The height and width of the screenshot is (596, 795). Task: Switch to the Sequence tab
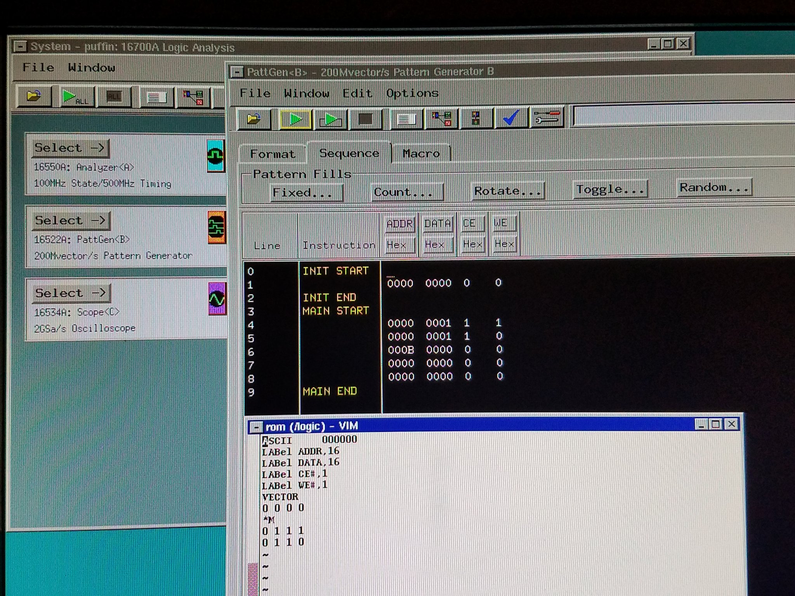[x=349, y=153]
